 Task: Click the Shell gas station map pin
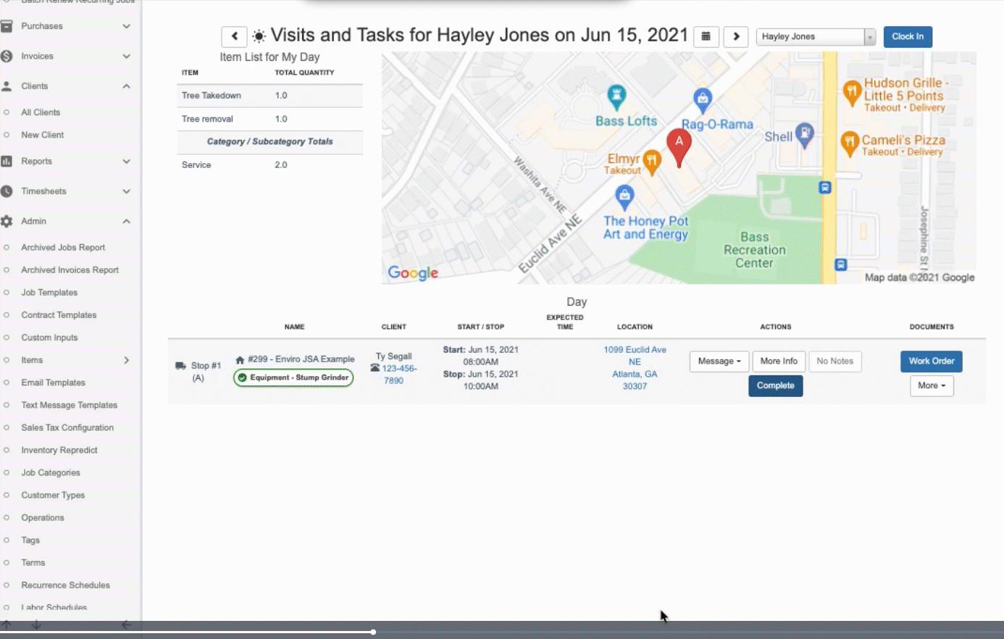click(x=804, y=134)
